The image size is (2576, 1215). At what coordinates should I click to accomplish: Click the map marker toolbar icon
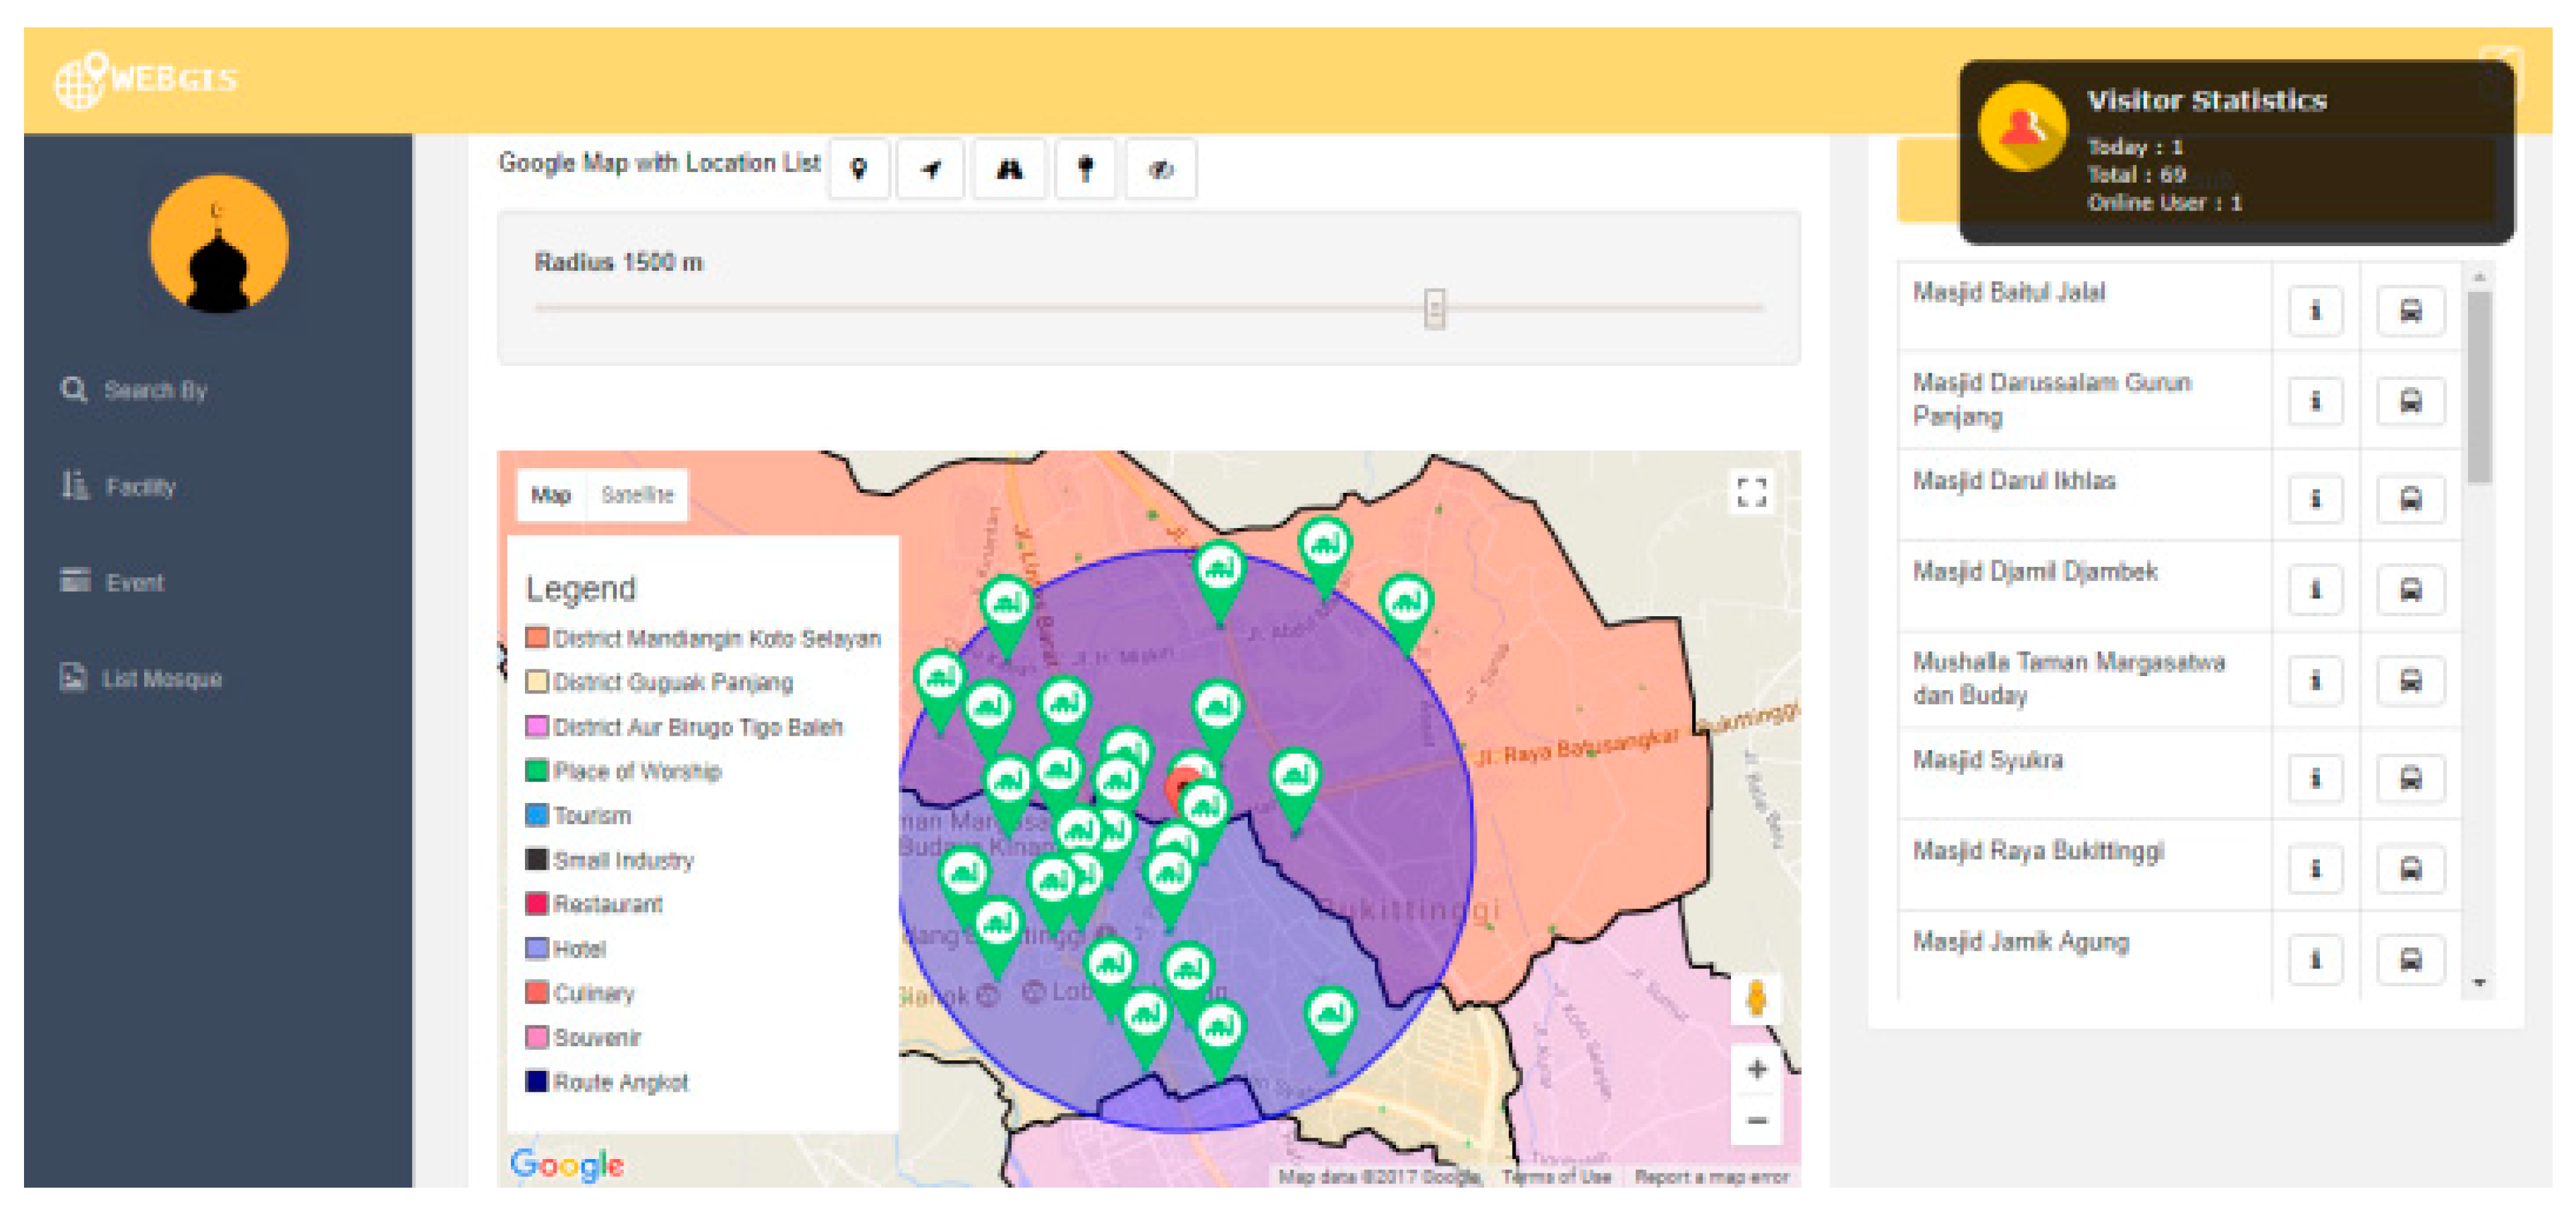pyautogui.click(x=858, y=169)
